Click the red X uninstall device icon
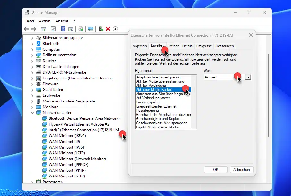The height and width of the screenshot is (196, 291). [108, 29]
